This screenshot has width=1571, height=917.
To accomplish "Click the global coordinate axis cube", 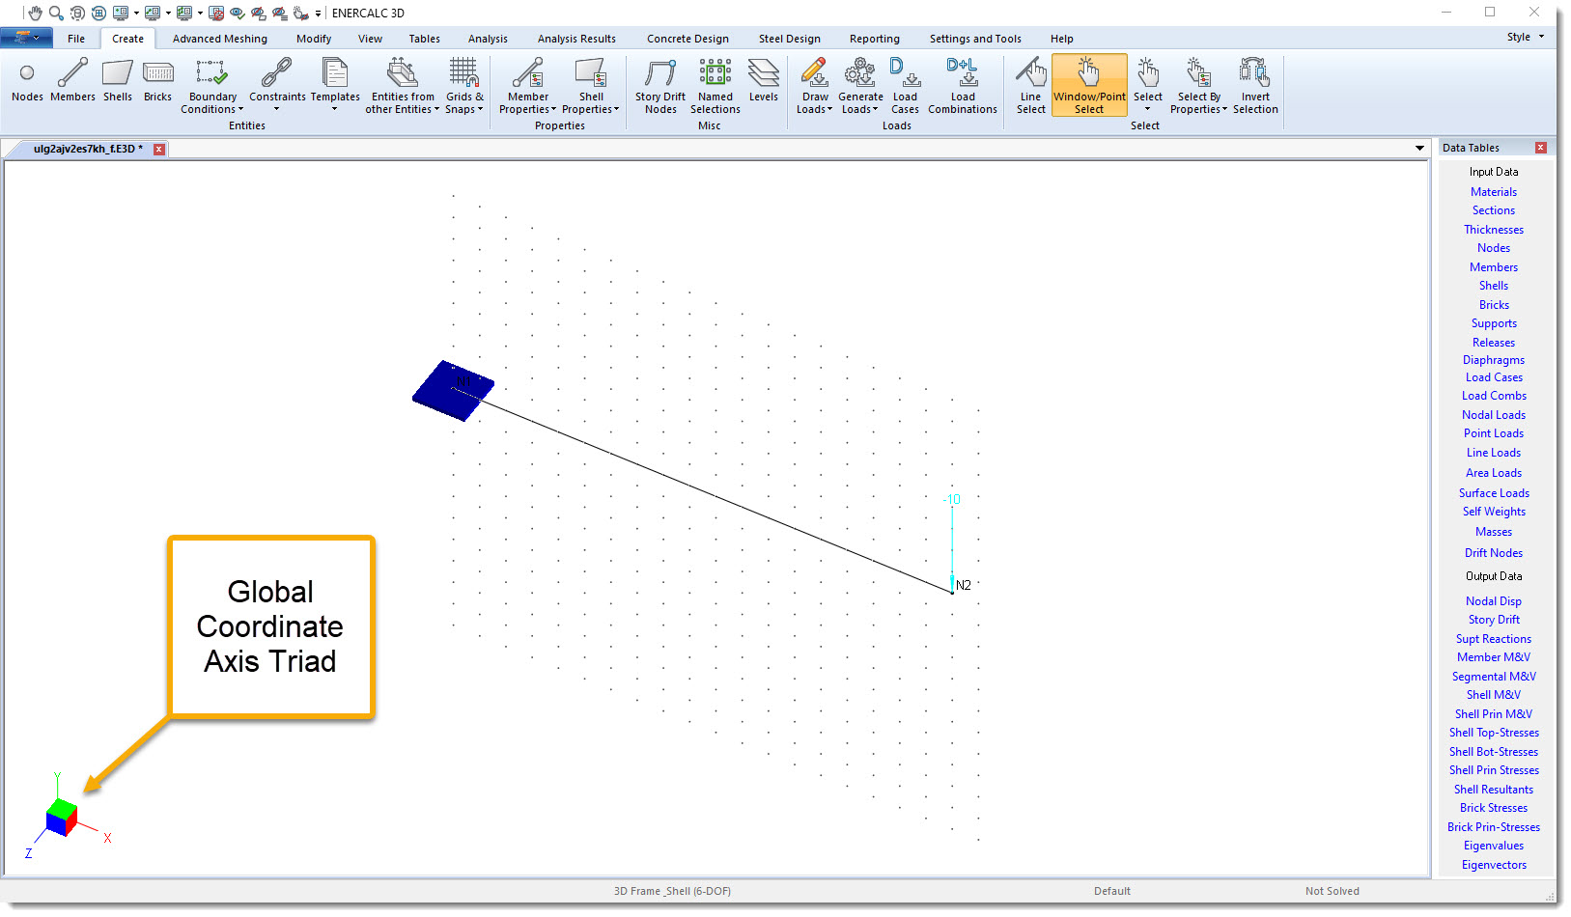I will 62,818.
